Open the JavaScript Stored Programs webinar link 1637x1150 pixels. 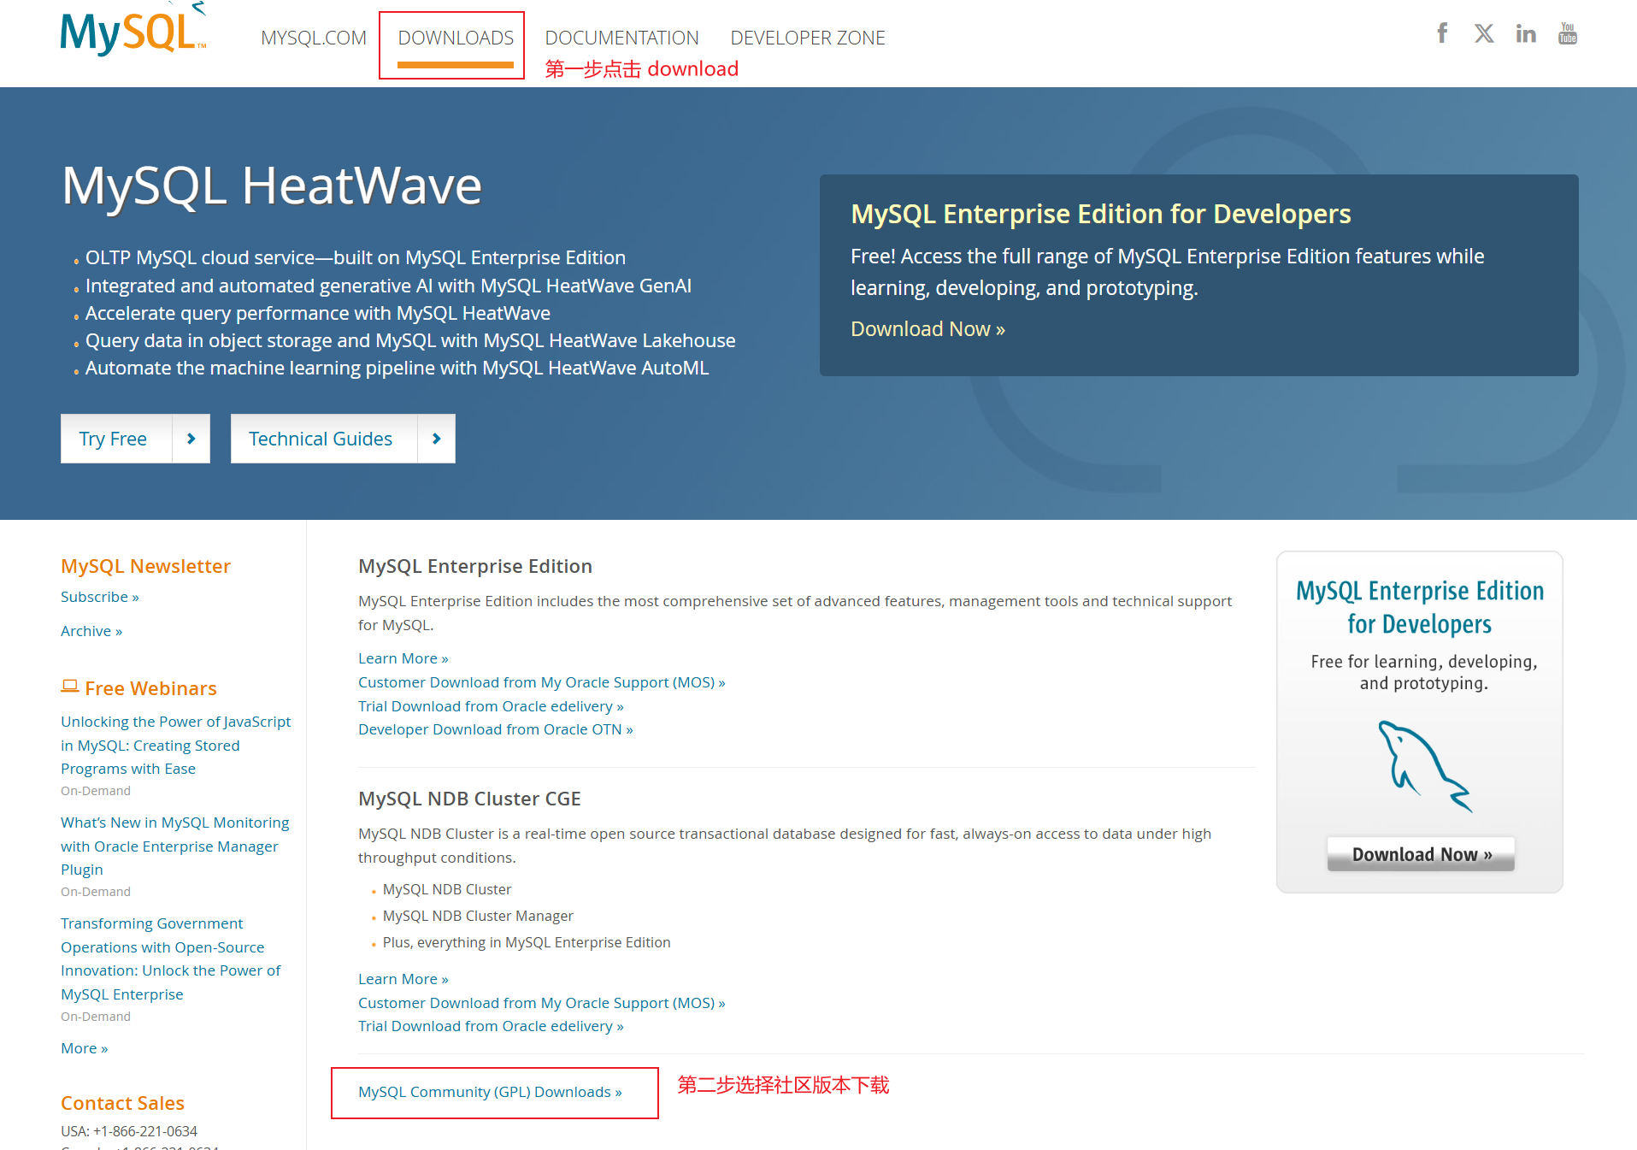[x=176, y=745]
